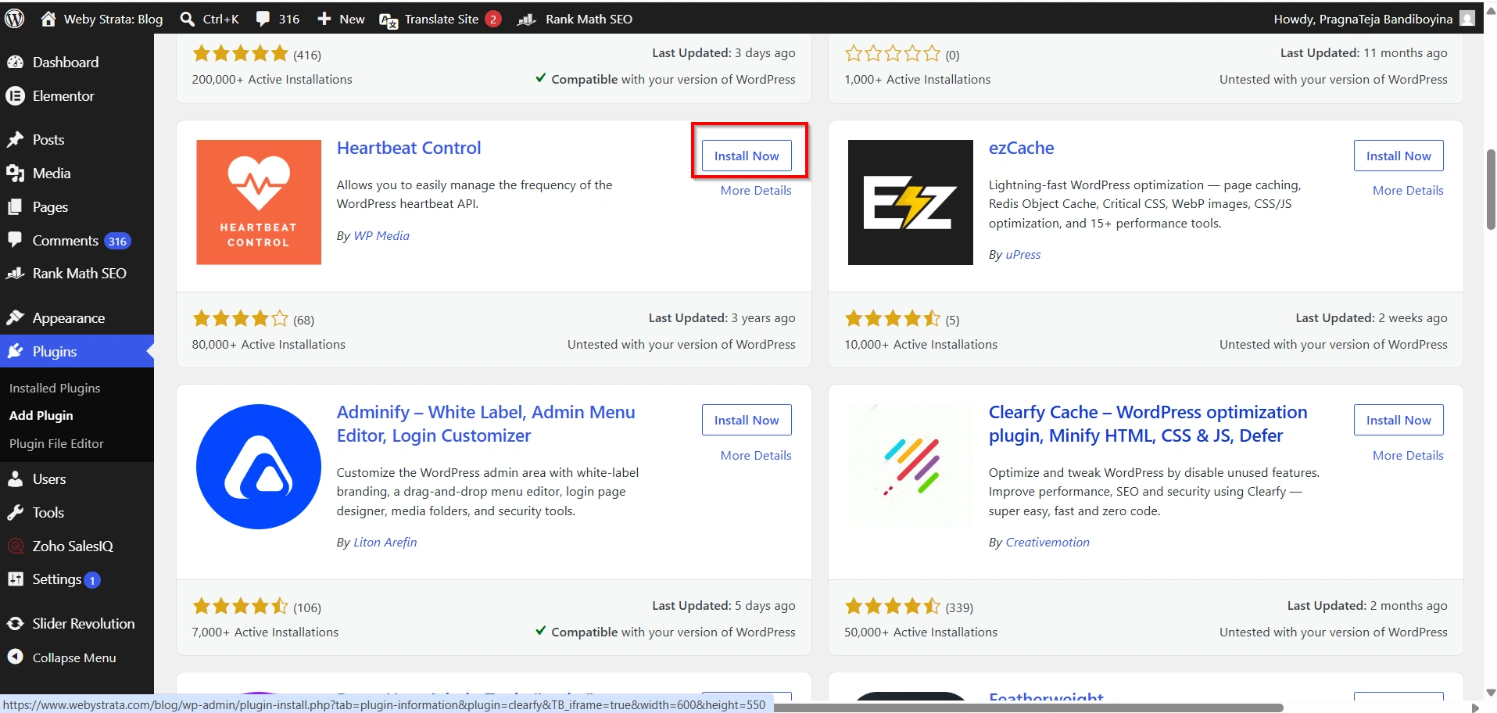Open the Clearfy Cache plugin thumbnail
Image resolution: width=1497 pixels, height=713 pixels.
[x=910, y=467]
